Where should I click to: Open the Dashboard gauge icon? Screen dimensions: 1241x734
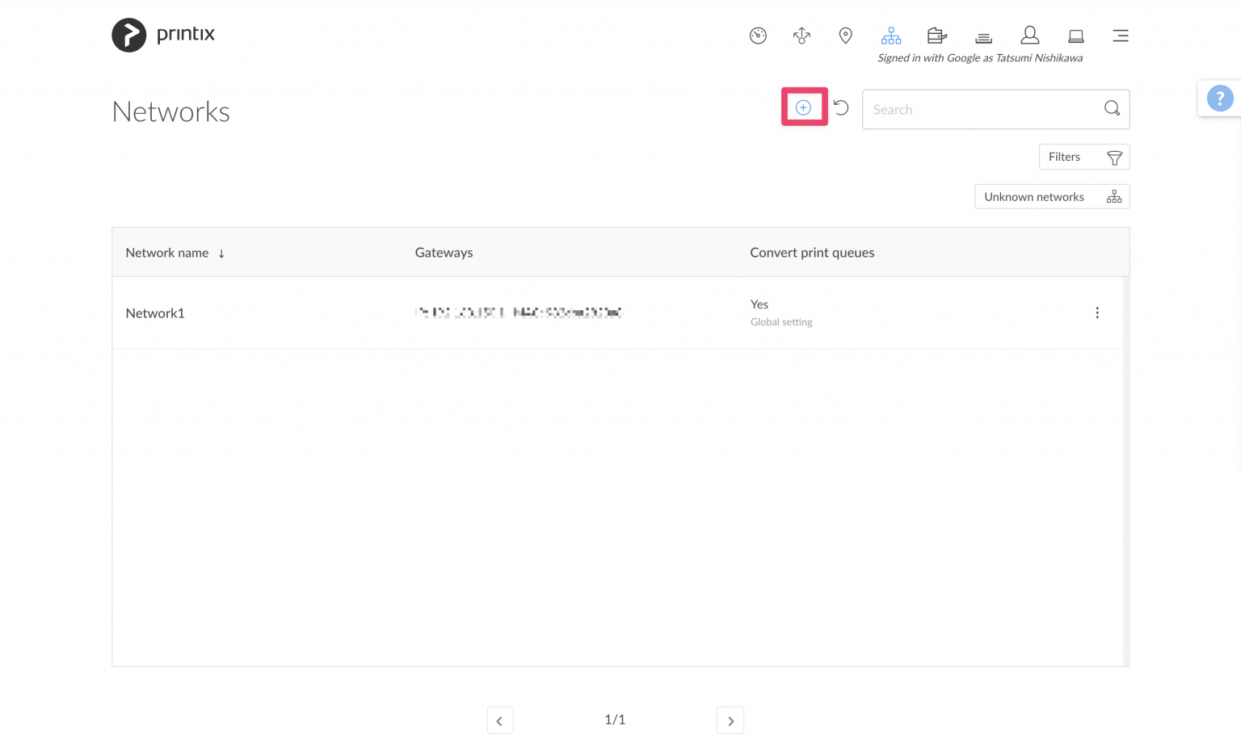(758, 36)
